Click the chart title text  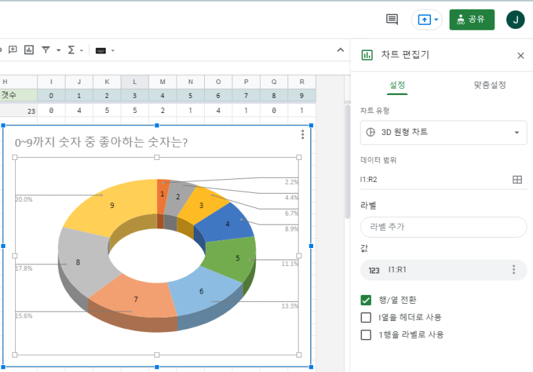(x=101, y=142)
